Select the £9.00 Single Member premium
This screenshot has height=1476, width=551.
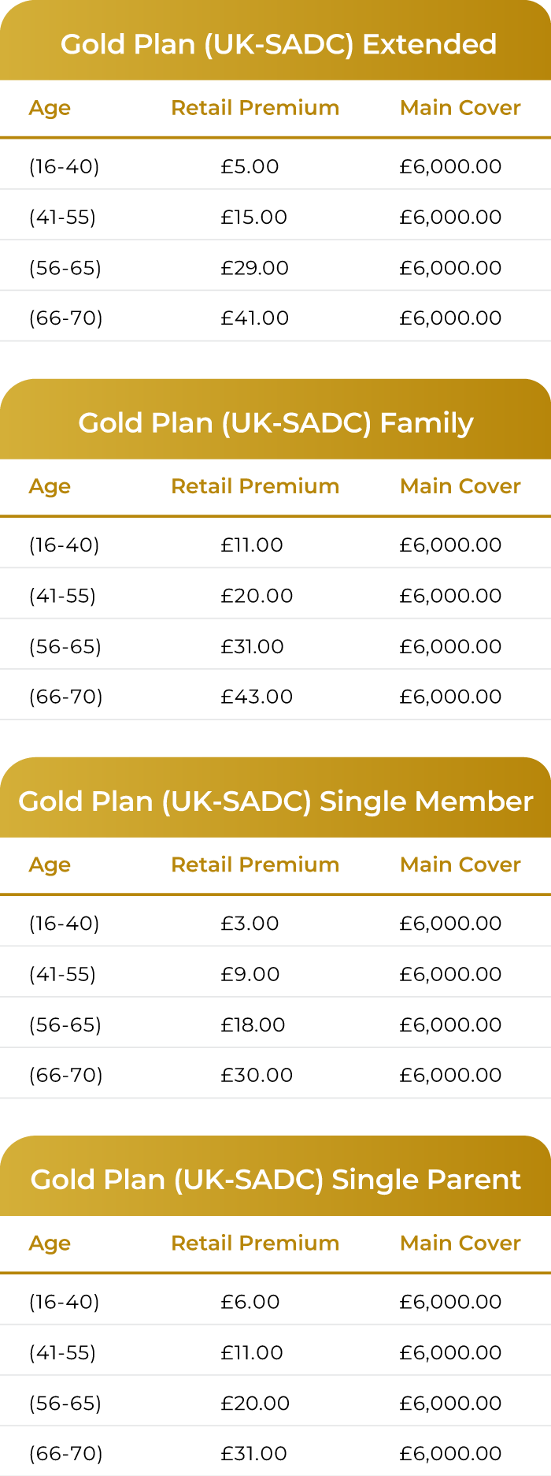coord(250,974)
